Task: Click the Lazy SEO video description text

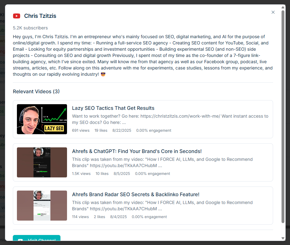Action: pyautogui.click(x=170, y=119)
